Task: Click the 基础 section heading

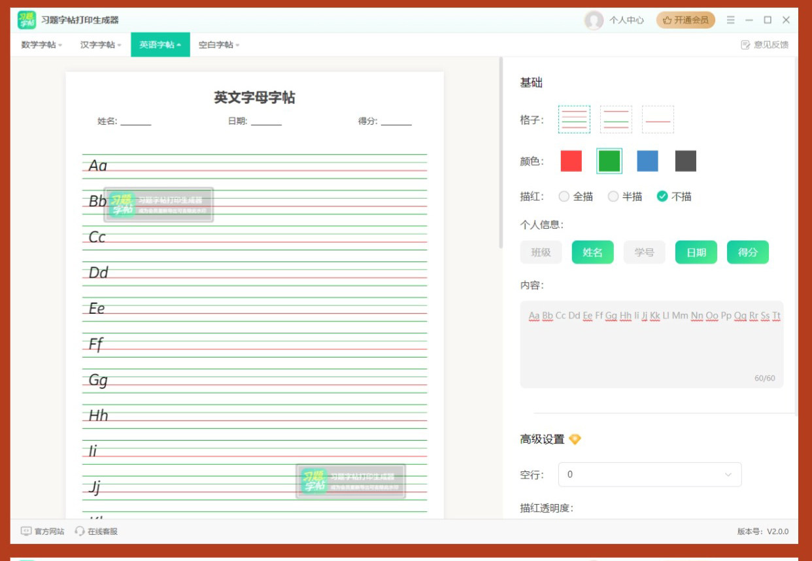Action: point(531,82)
